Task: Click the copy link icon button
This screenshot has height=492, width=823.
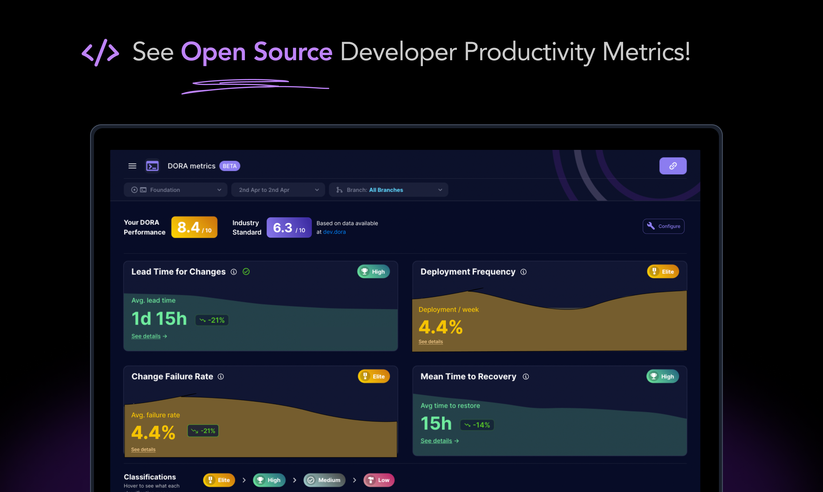Action: click(672, 166)
